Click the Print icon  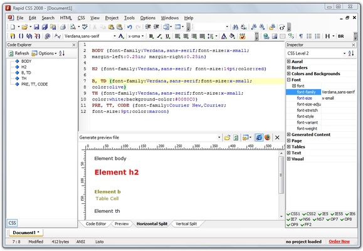[63, 27]
